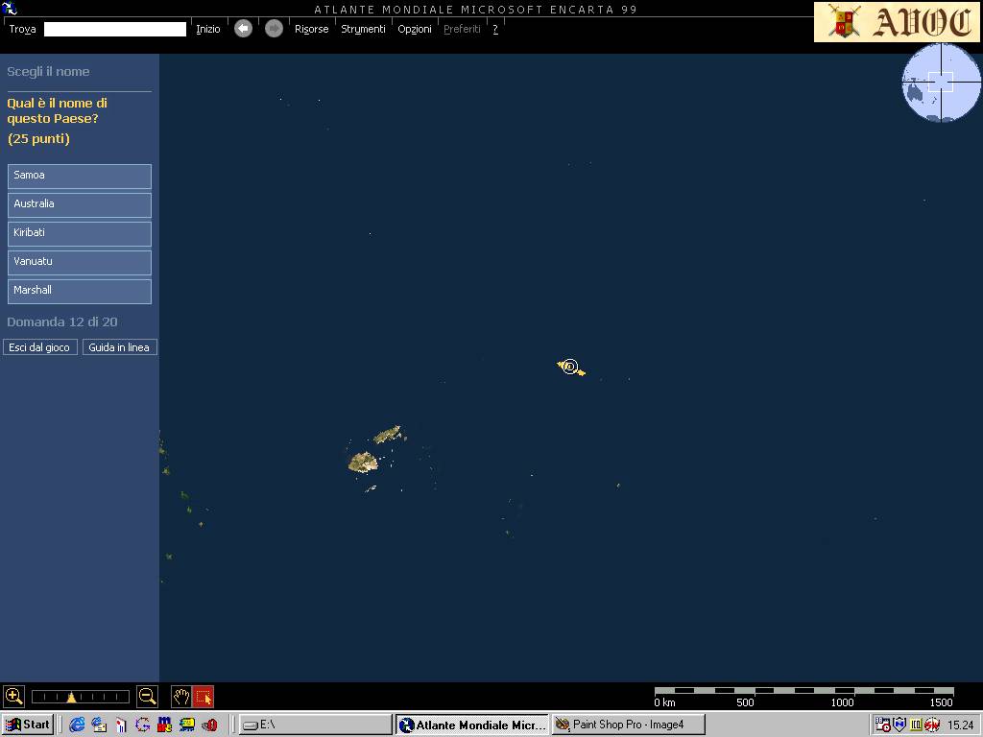
Task: Switch to Paint Shop Pro taskbar button
Action: (629, 725)
